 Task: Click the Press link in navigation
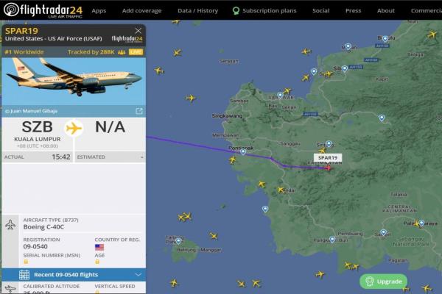[x=353, y=11]
